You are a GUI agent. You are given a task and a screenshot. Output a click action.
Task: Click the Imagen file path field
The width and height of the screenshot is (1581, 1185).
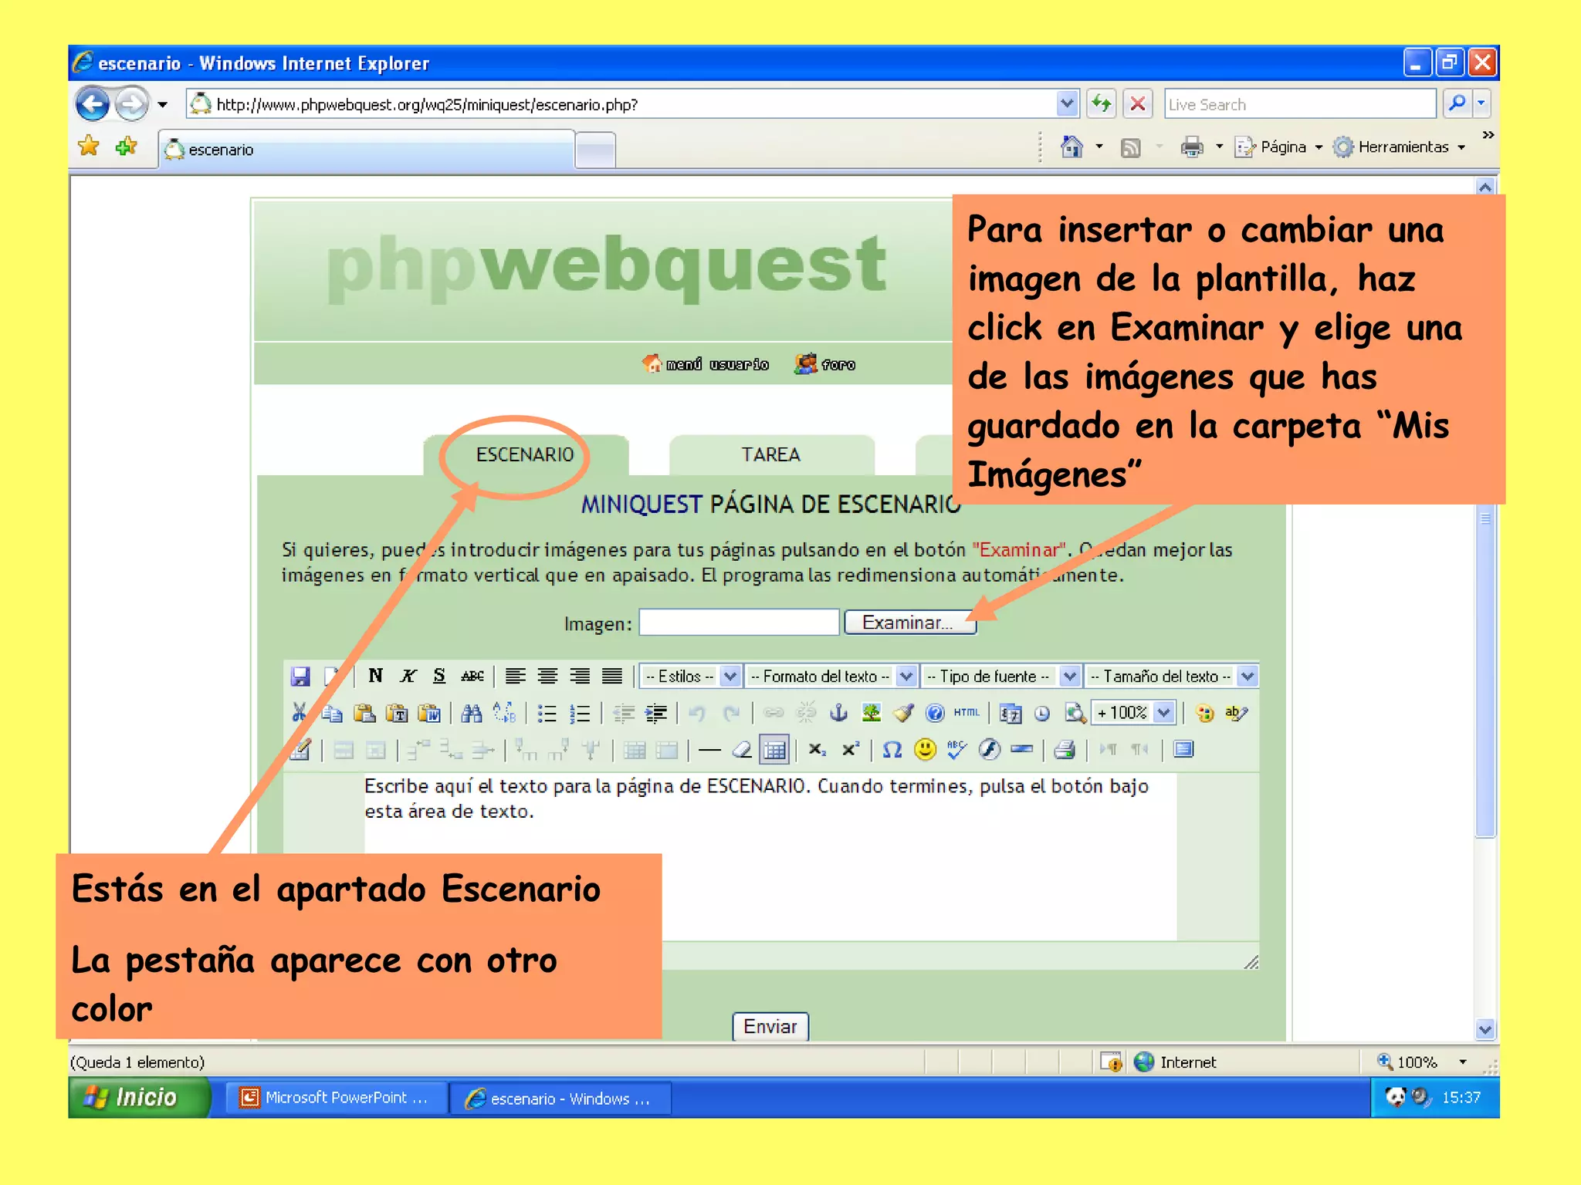(739, 623)
